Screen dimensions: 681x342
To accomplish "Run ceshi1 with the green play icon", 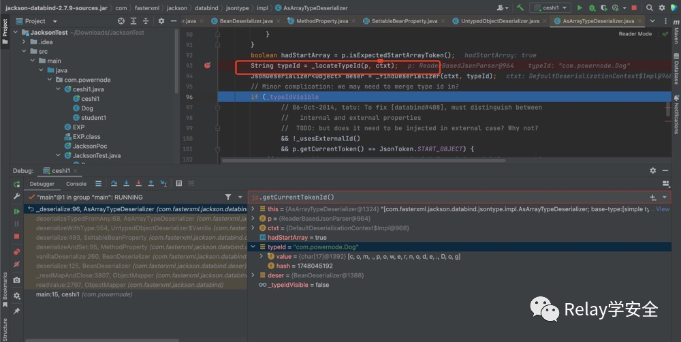I will pyautogui.click(x=580, y=7).
